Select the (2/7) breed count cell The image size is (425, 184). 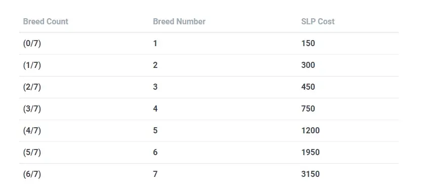[32, 87]
